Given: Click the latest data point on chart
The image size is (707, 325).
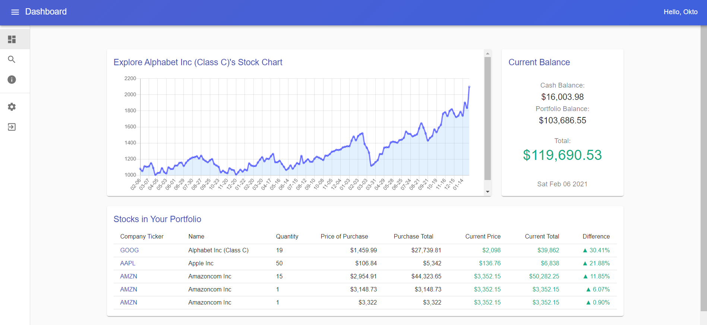Looking at the screenshot, I should click(x=469, y=87).
